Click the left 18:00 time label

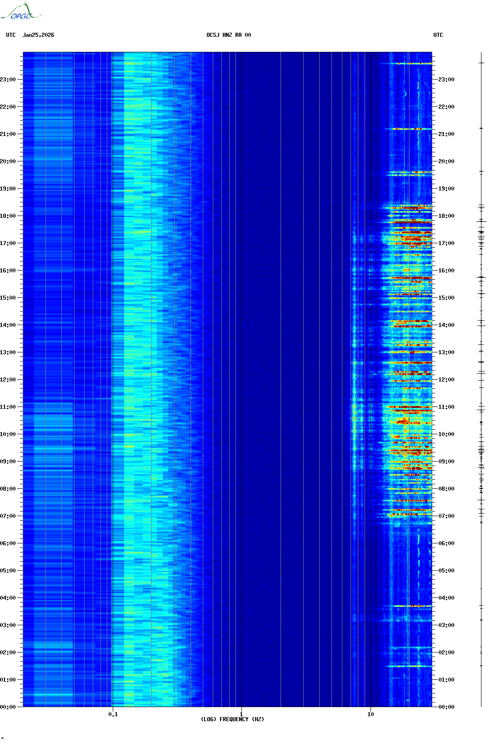(x=8, y=216)
